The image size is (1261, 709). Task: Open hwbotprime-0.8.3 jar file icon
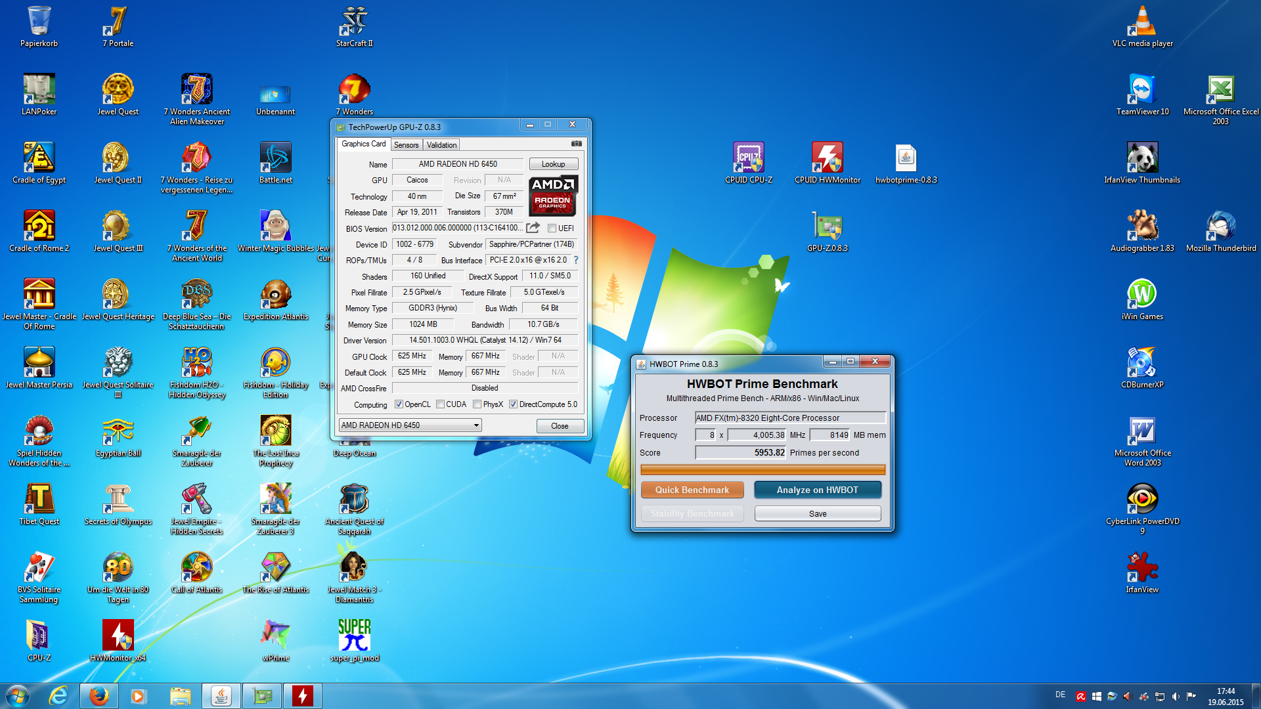click(x=906, y=163)
